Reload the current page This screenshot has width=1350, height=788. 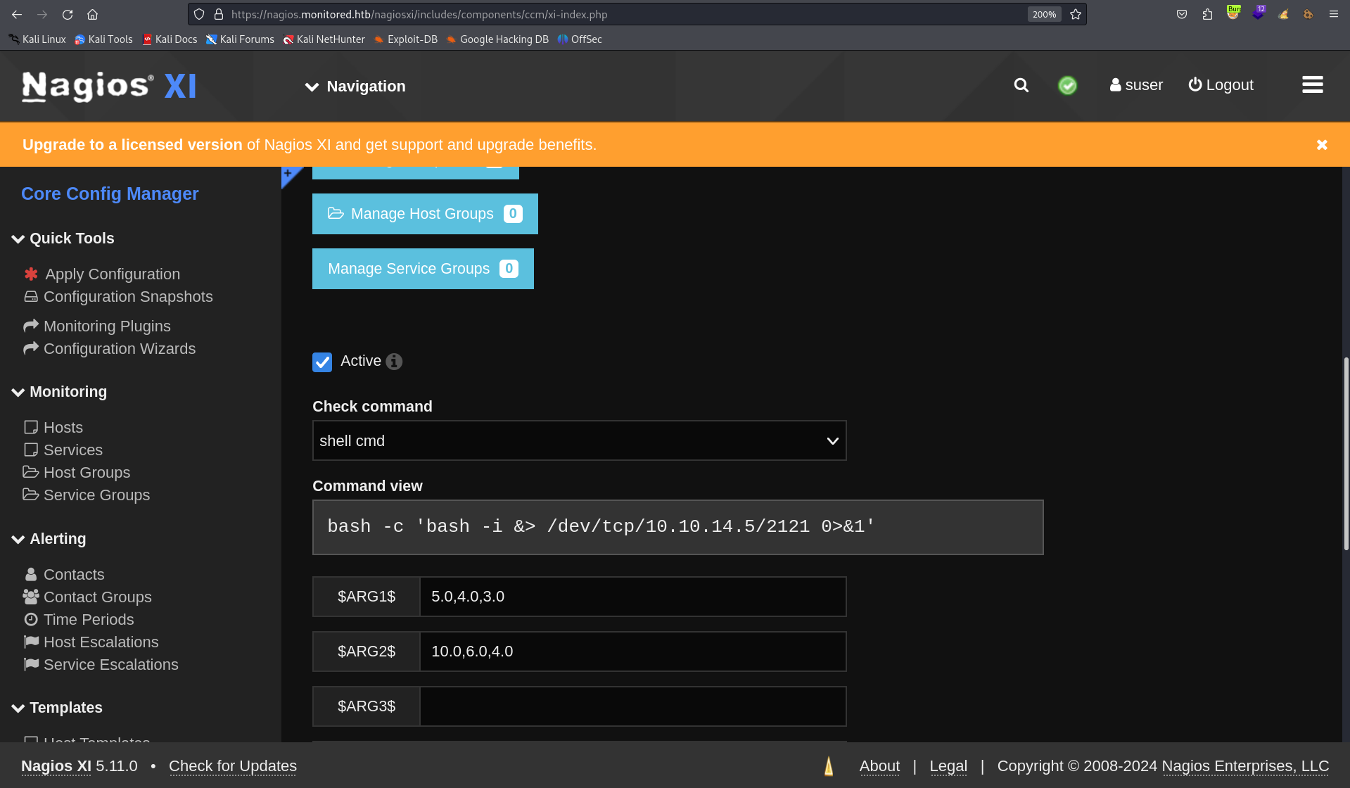[x=68, y=14]
